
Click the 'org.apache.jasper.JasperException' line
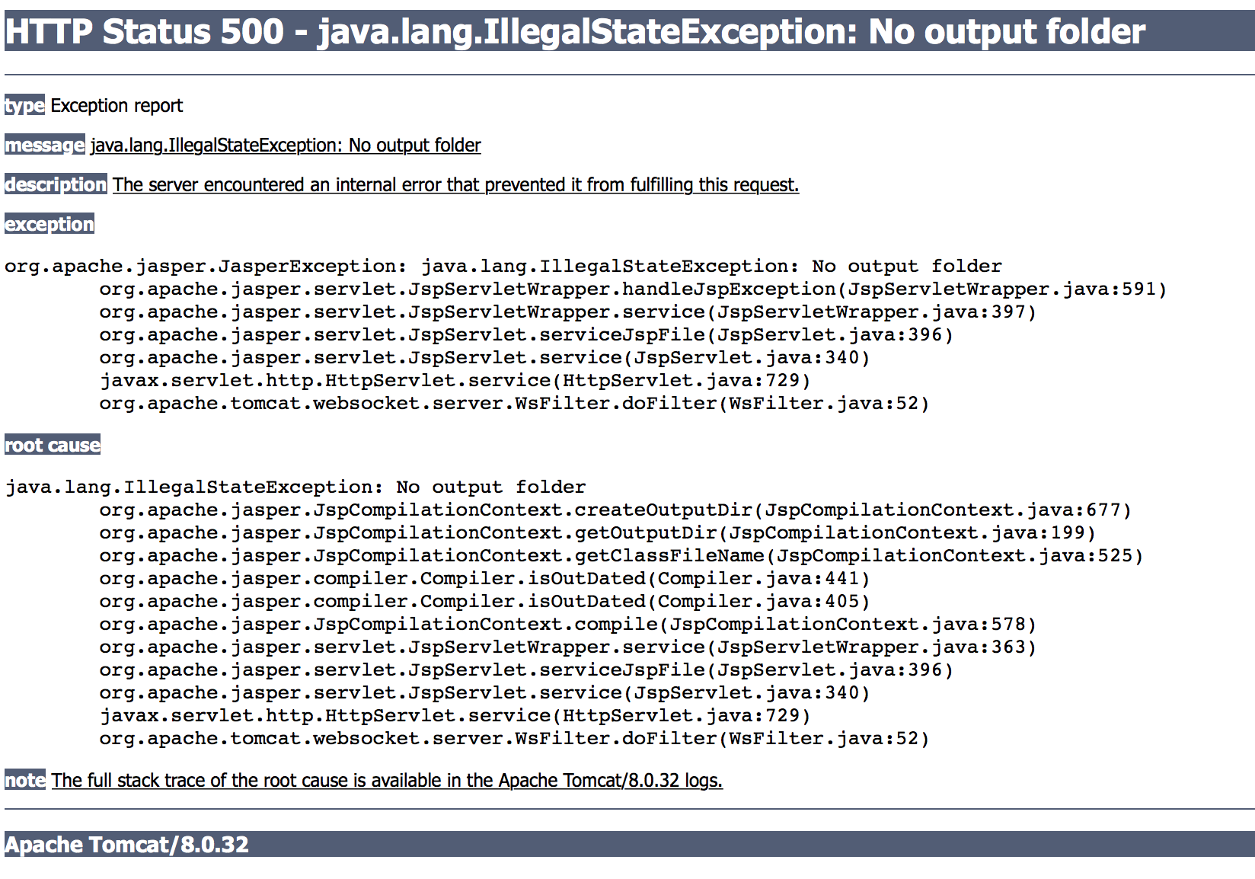click(x=503, y=266)
